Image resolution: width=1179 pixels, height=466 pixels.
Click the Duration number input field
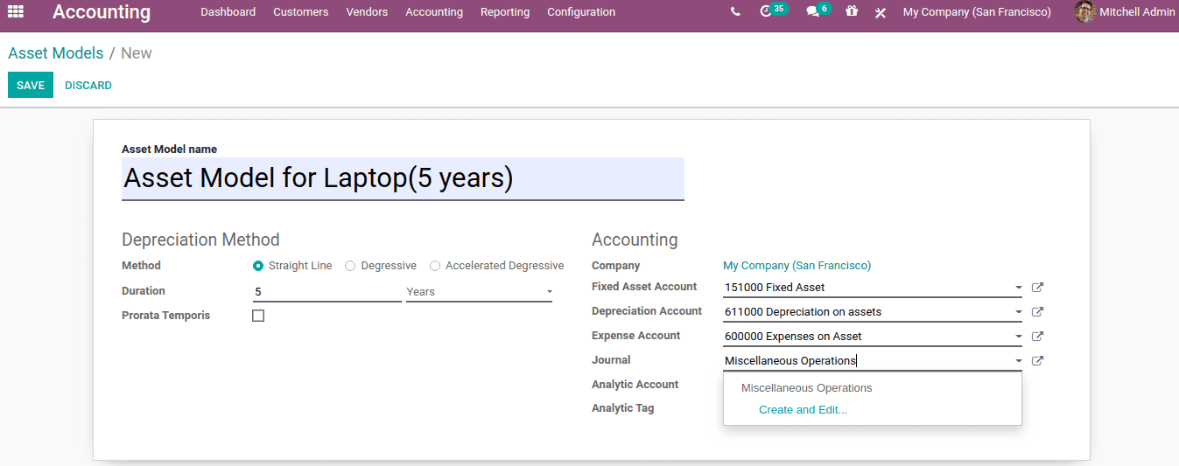[326, 292]
